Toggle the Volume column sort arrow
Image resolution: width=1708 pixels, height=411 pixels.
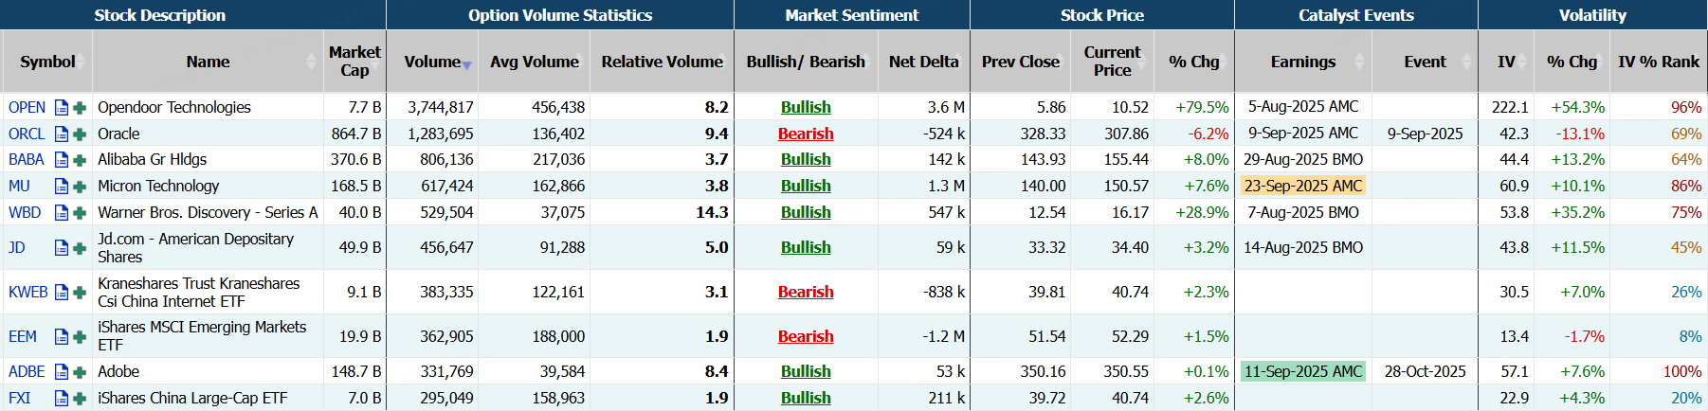click(466, 64)
